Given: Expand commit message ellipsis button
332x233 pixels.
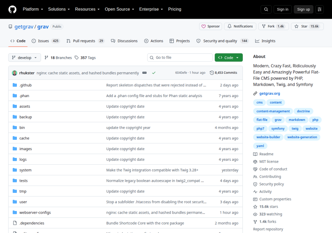Looking at the screenshot, I should click(x=144, y=73).
